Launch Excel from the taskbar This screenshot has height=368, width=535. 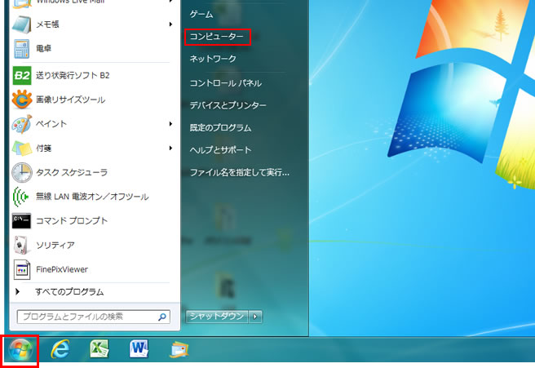tap(99, 348)
